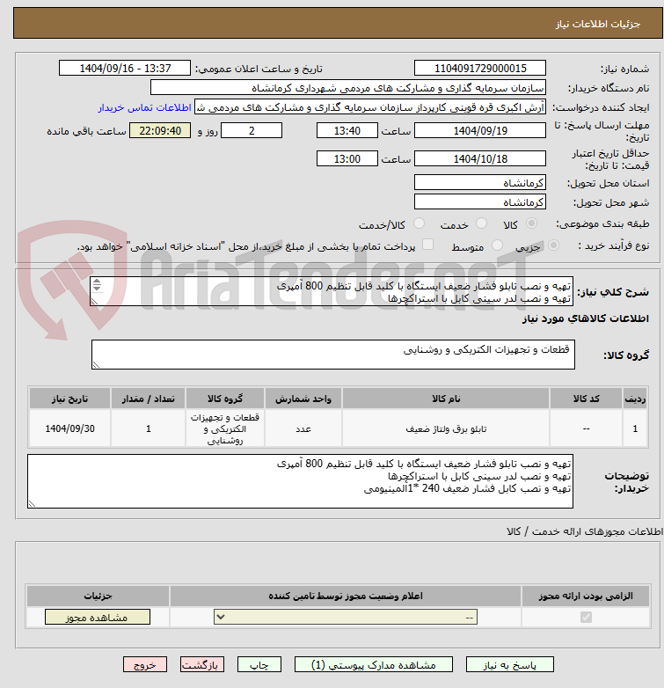Select the خدمت radio button

click(x=482, y=223)
